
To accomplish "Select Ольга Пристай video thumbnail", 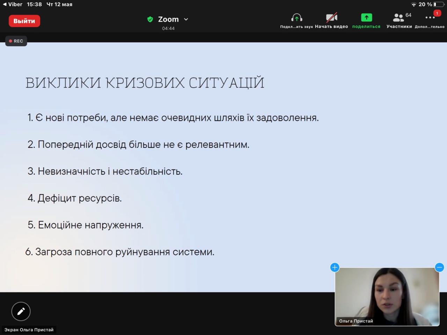I will click(x=387, y=297).
